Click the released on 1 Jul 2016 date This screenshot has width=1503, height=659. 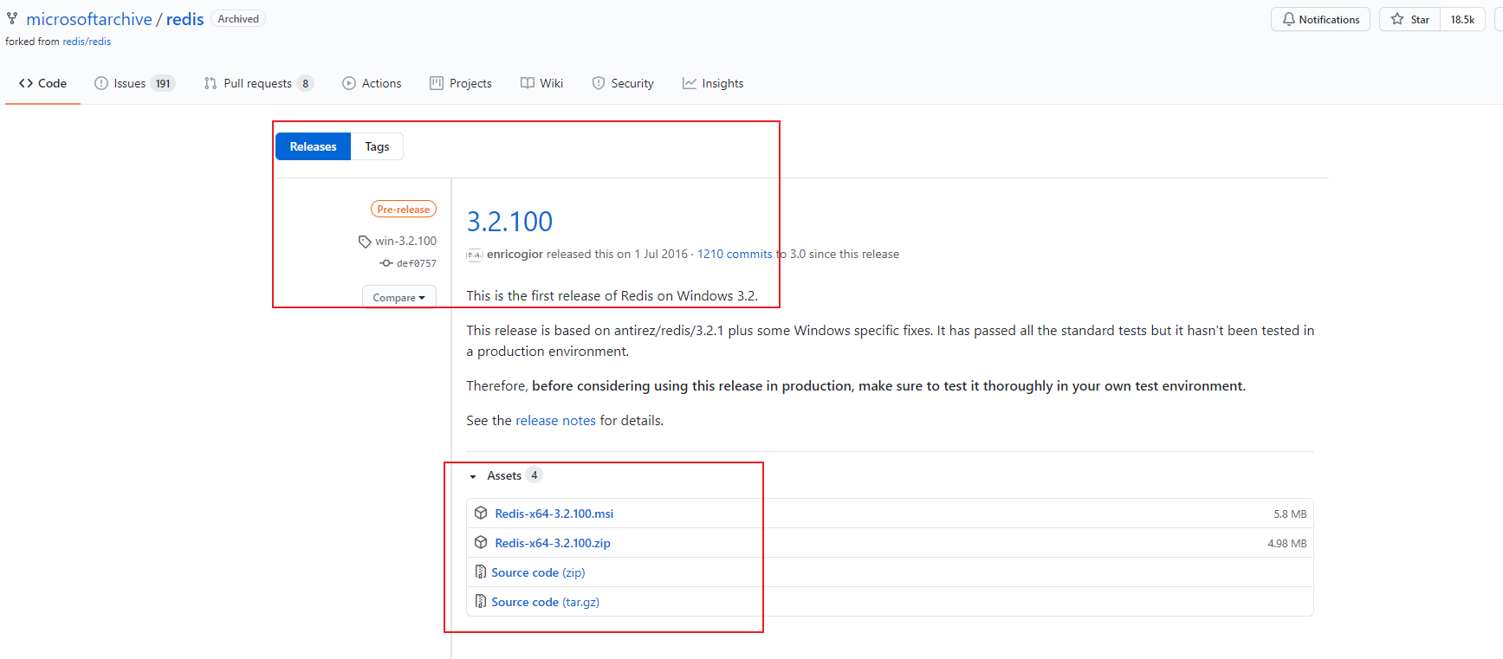pos(661,254)
